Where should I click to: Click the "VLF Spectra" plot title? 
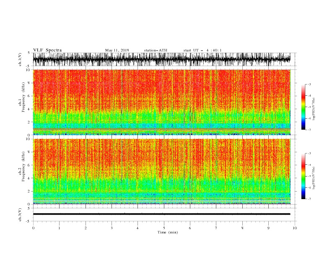[x=47, y=50]
